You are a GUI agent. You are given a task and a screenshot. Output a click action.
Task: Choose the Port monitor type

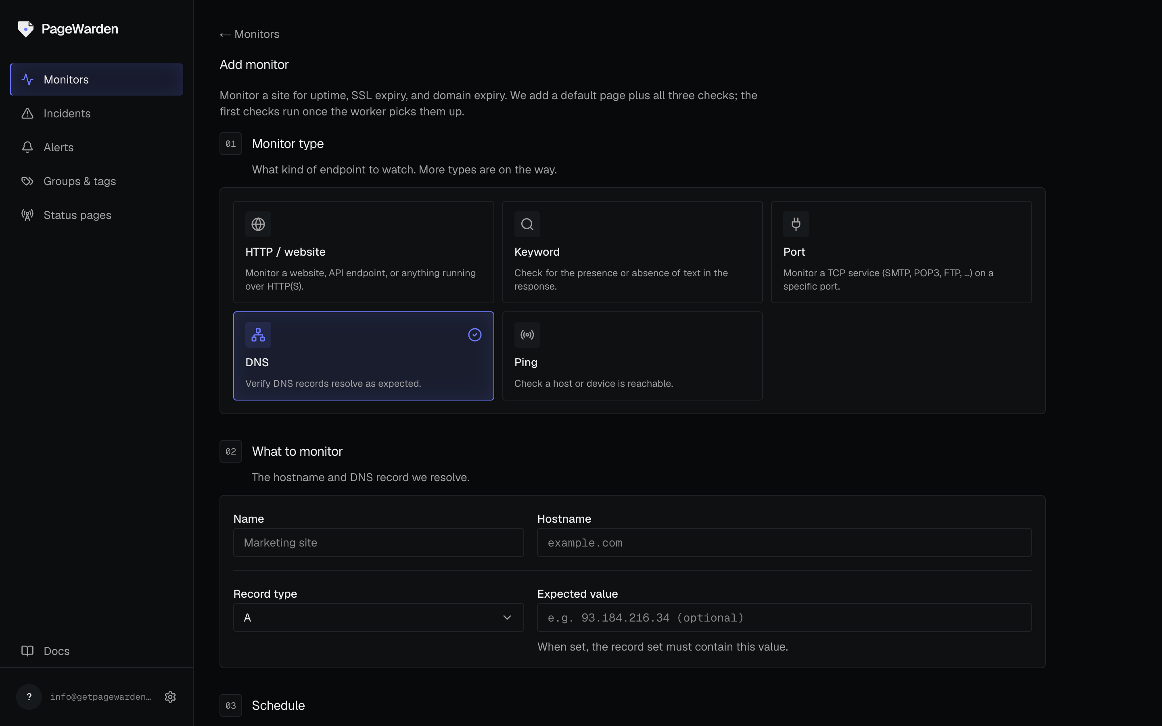tap(901, 252)
